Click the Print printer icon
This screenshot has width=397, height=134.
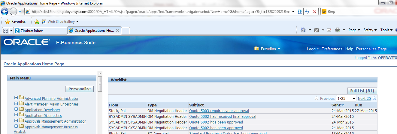coord(338,30)
